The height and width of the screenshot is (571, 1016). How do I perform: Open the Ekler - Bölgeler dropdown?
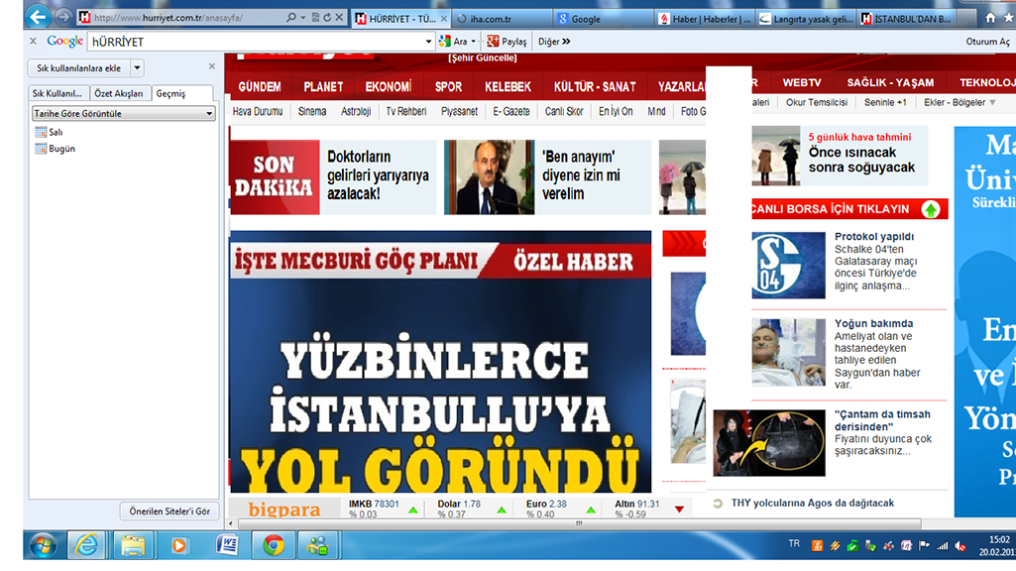[x=960, y=102]
